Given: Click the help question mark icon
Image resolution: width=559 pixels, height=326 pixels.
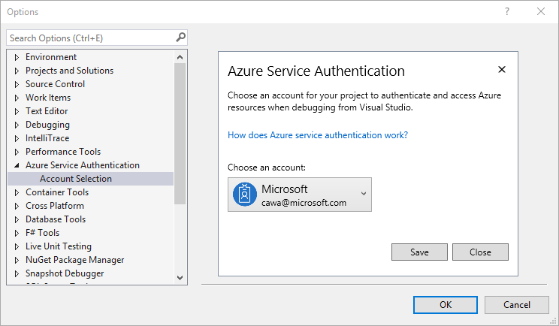Looking at the screenshot, I should click(507, 11).
